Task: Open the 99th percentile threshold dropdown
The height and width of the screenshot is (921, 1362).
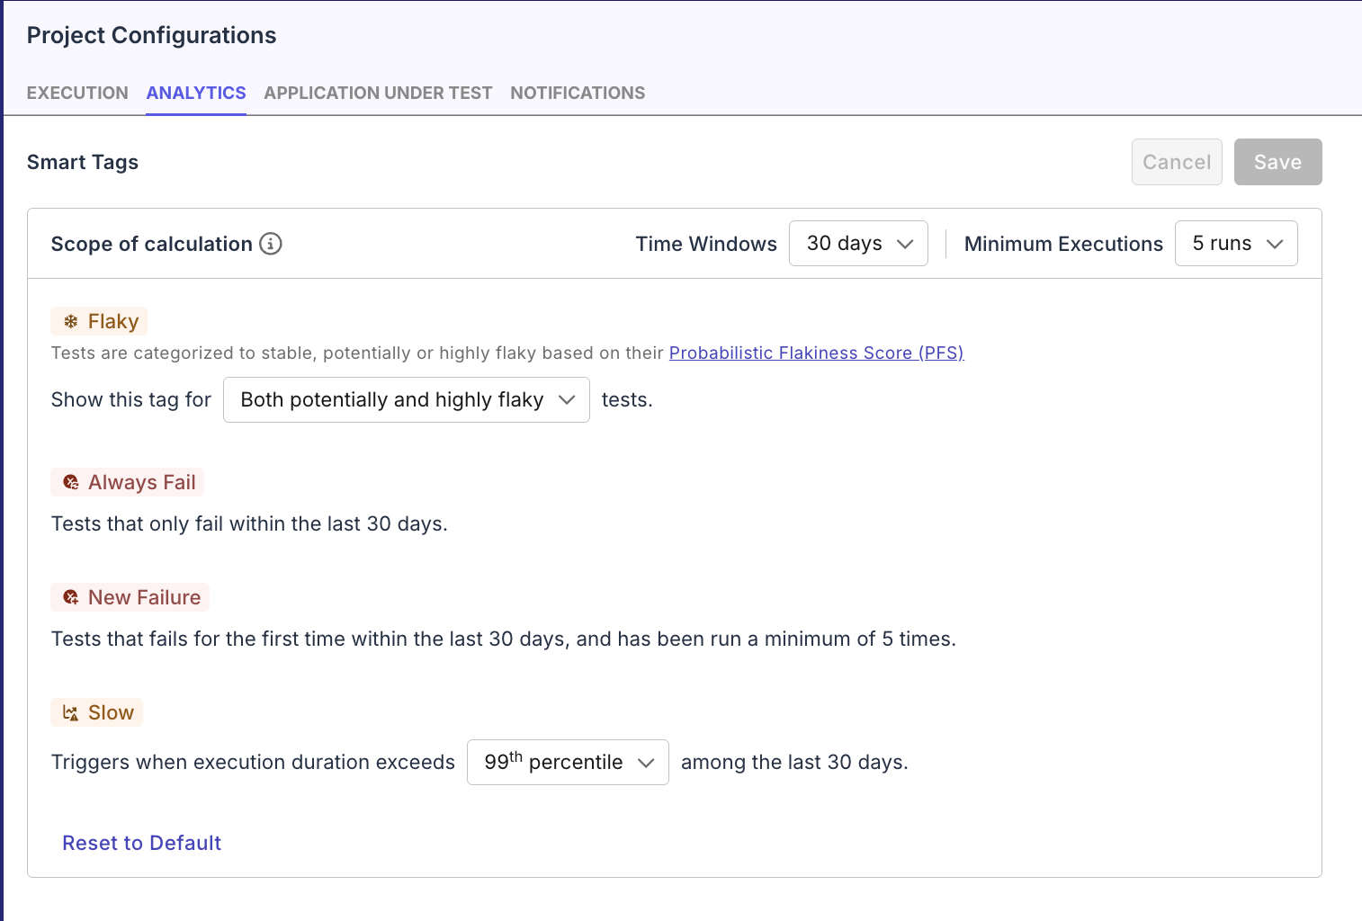Action: click(x=567, y=762)
